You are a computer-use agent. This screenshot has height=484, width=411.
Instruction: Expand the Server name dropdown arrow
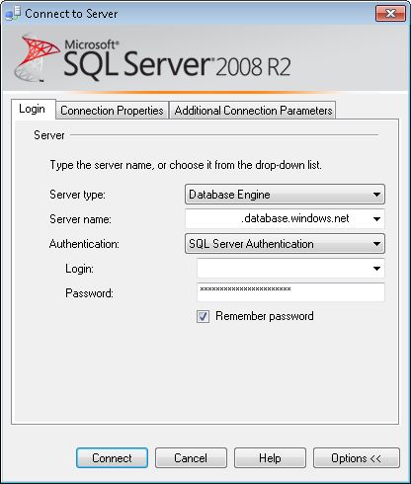(x=376, y=219)
